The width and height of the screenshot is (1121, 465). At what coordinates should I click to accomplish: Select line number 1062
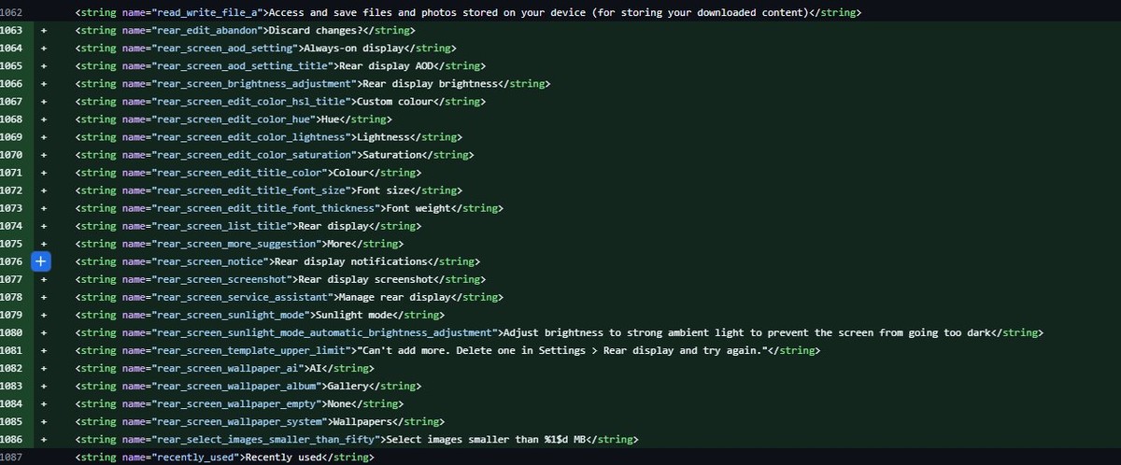[12, 12]
